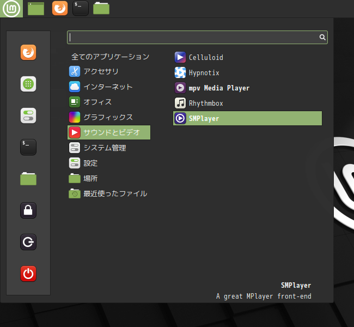
Task: Click the Linux Mint menu button
Action: pyautogui.click(x=11, y=9)
